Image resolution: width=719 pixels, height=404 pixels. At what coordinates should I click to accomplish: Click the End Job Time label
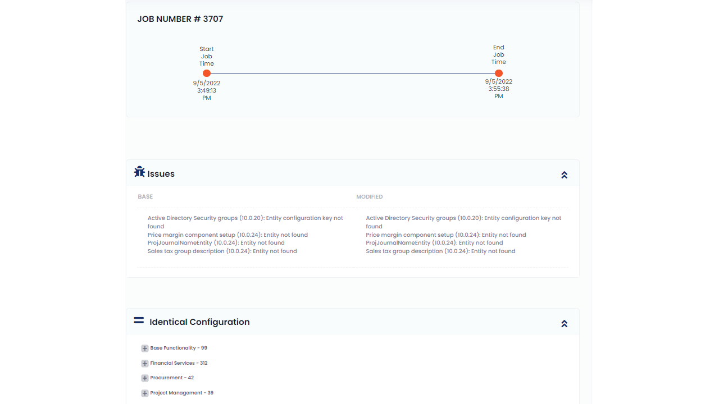(x=499, y=54)
